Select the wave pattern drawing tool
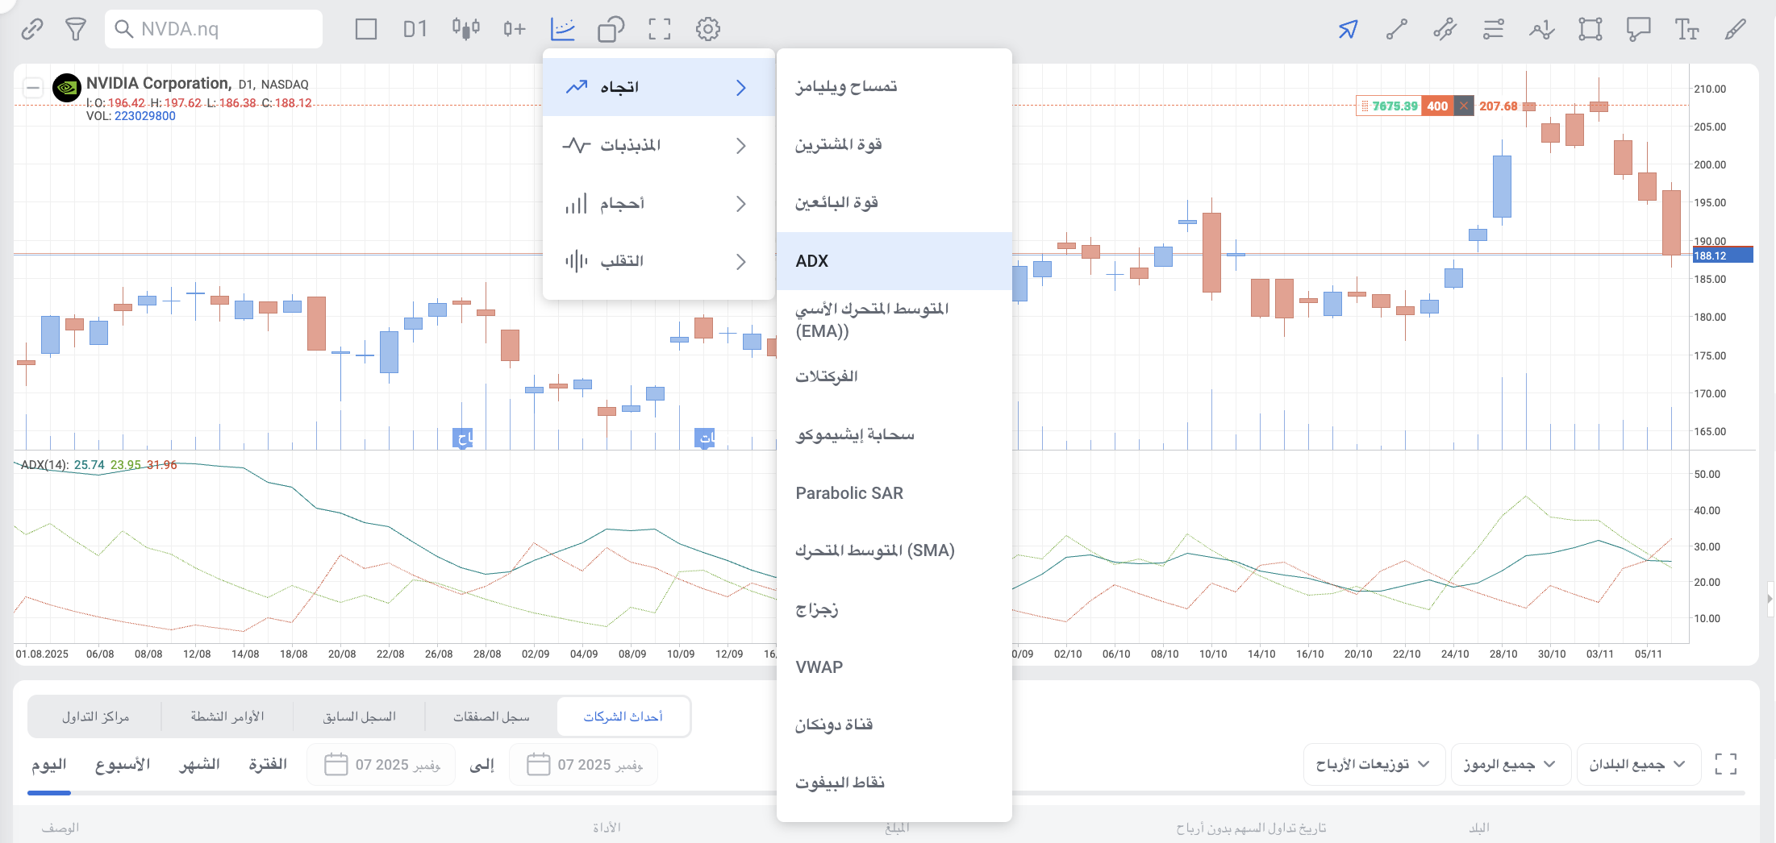 pyautogui.click(x=1541, y=30)
